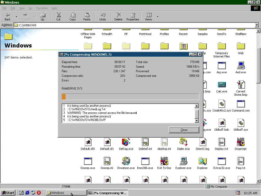The height and width of the screenshot is (196, 261).
Task: Open the Edit menu
Action: [13, 8]
